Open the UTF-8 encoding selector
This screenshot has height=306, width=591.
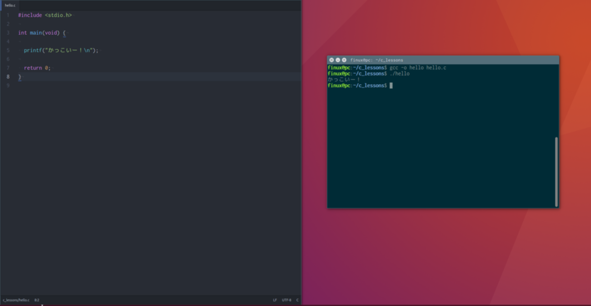(286, 300)
